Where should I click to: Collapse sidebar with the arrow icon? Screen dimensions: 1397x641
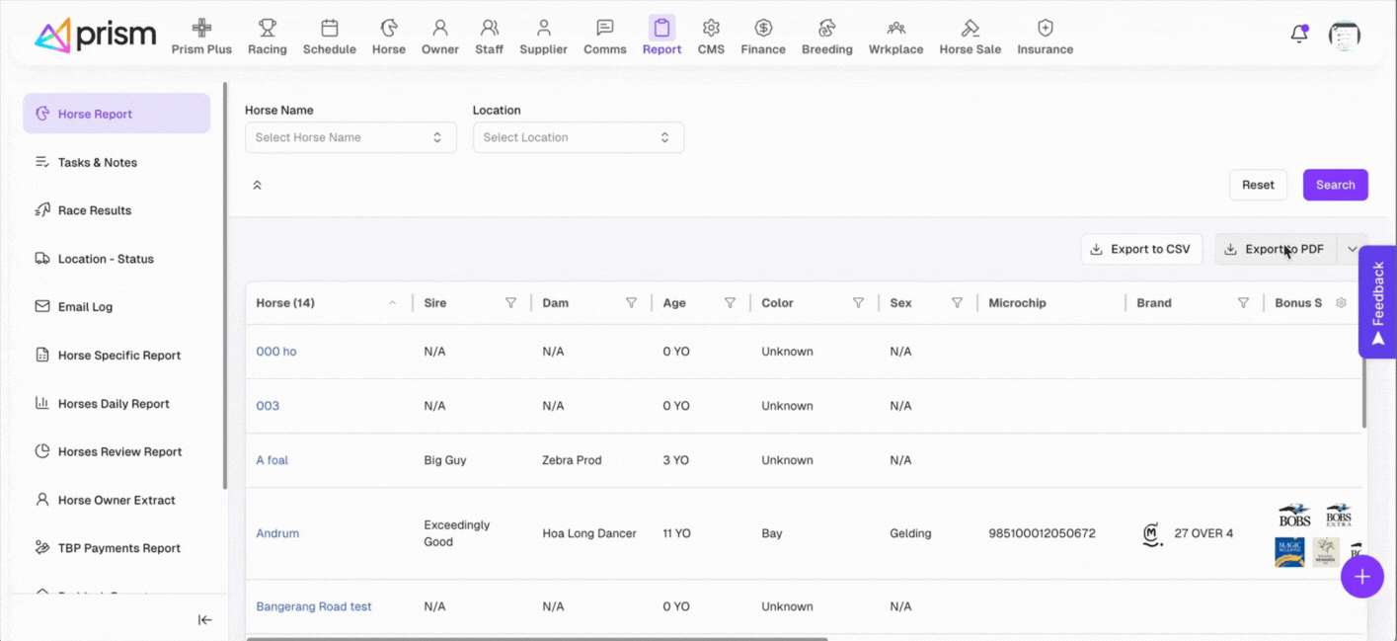[x=204, y=620]
